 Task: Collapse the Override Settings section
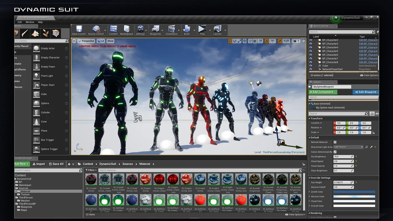tap(309, 178)
